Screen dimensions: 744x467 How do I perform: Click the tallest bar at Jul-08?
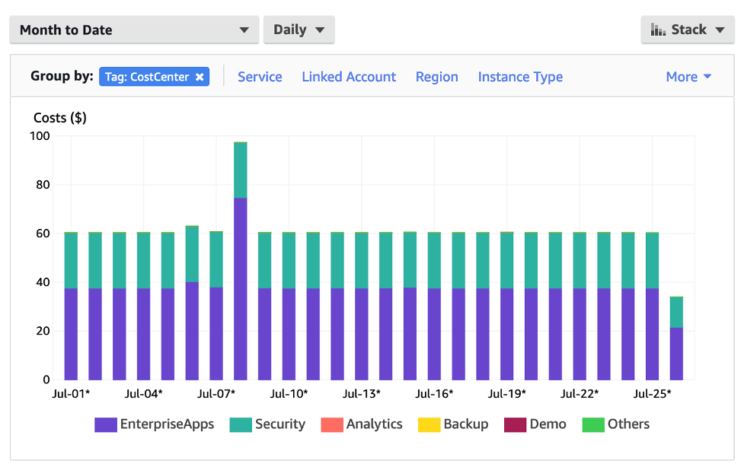241,261
